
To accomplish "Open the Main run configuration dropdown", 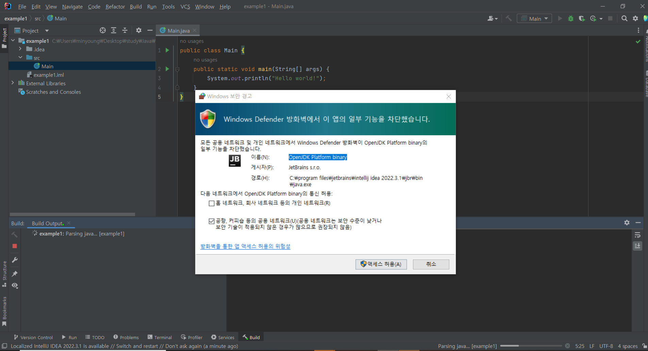I will (x=534, y=18).
